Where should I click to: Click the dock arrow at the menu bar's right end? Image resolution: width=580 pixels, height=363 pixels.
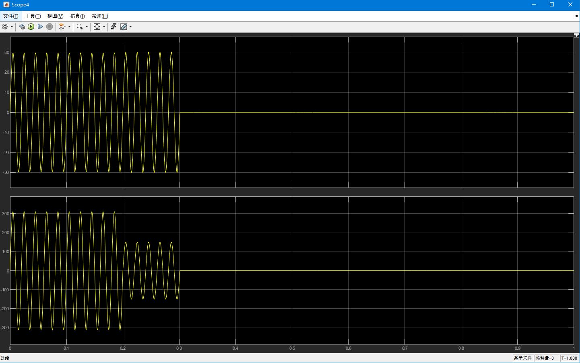point(576,16)
